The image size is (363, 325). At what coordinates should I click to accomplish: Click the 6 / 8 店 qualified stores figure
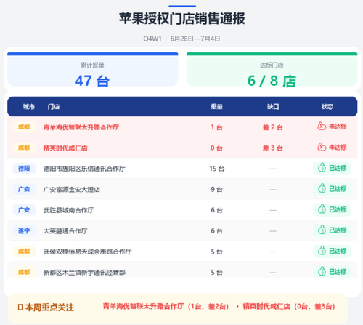pos(272,81)
